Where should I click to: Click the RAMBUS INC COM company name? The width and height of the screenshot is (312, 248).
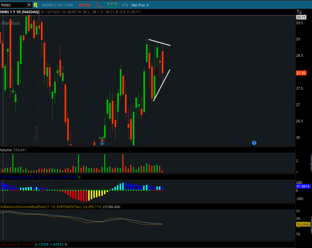click(x=57, y=5)
